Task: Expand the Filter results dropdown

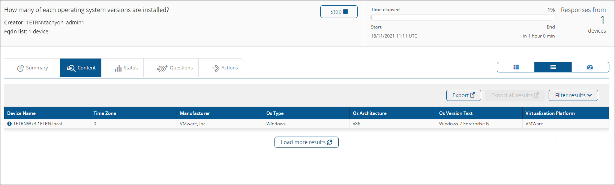Action: click(x=573, y=95)
